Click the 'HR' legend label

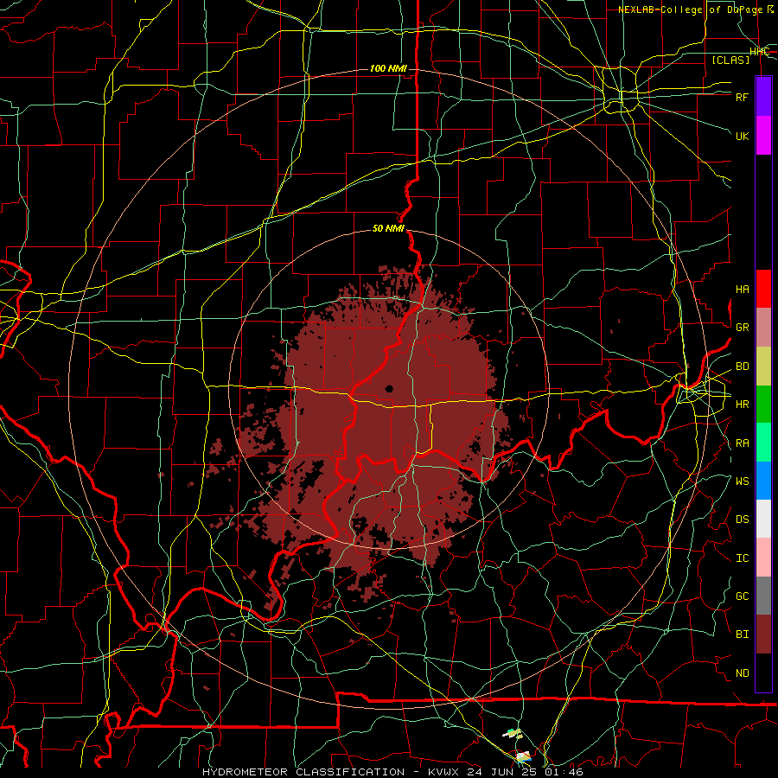[x=742, y=405]
